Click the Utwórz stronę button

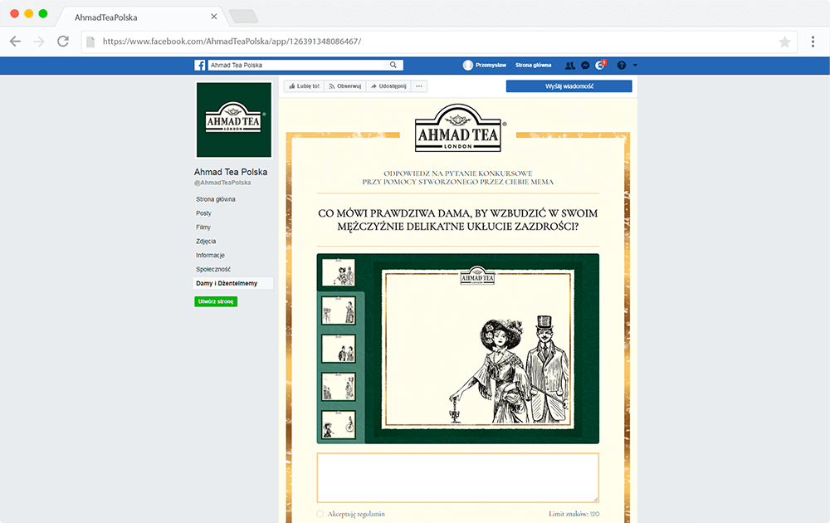(216, 301)
